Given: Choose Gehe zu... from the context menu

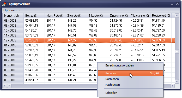Looking at the screenshot, I should click(130, 73).
